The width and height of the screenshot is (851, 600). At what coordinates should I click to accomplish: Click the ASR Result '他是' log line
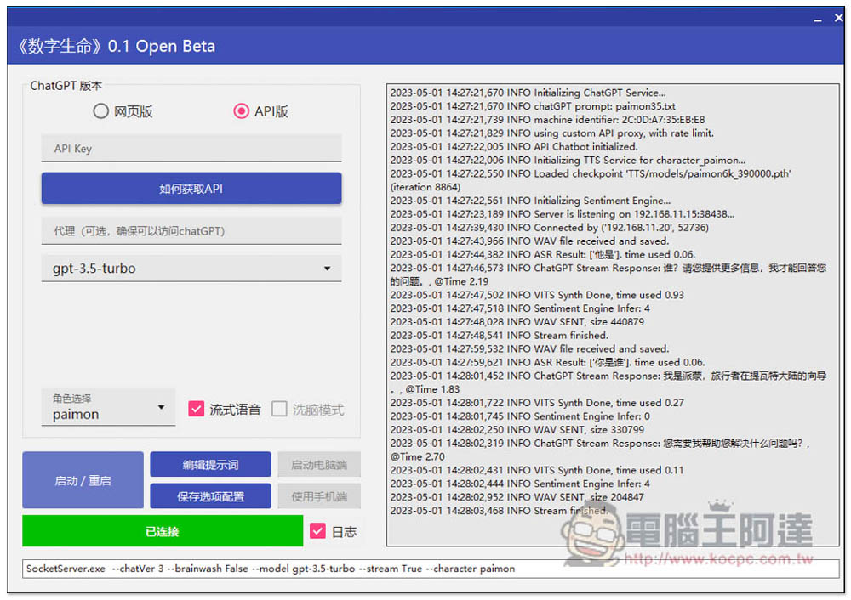[x=543, y=255]
